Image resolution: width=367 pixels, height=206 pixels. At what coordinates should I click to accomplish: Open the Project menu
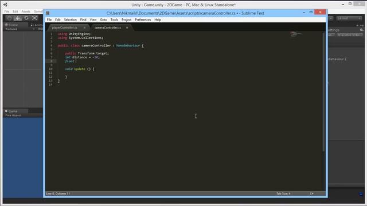click(x=126, y=20)
